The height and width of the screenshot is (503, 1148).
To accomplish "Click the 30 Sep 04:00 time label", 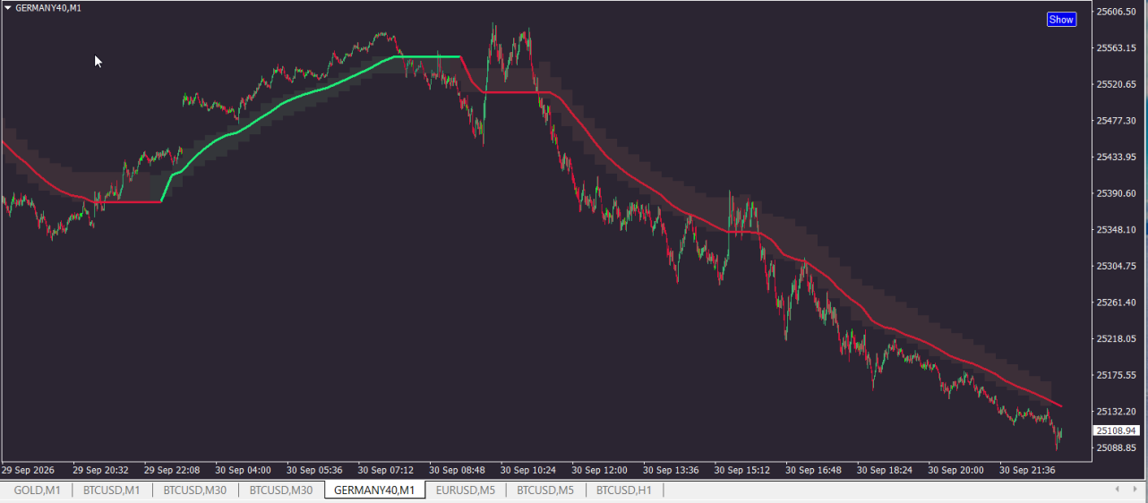I will pyautogui.click(x=243, y=470).
